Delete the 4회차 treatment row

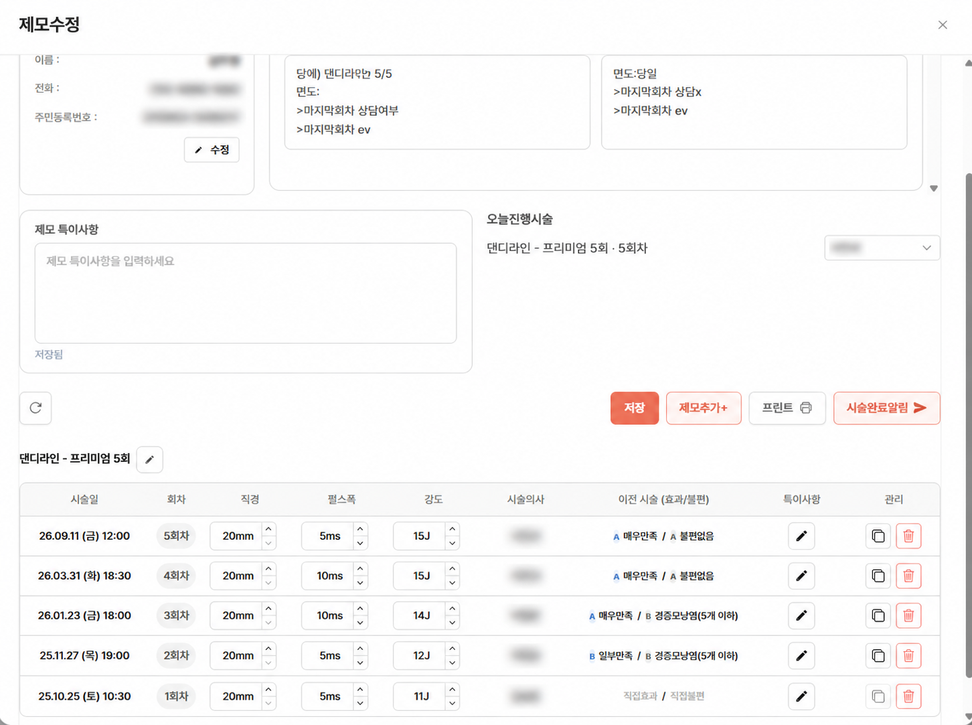(908, 576)
